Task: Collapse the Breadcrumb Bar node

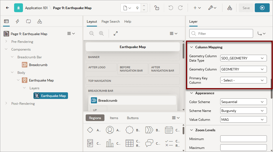Action: click(12, 57)
